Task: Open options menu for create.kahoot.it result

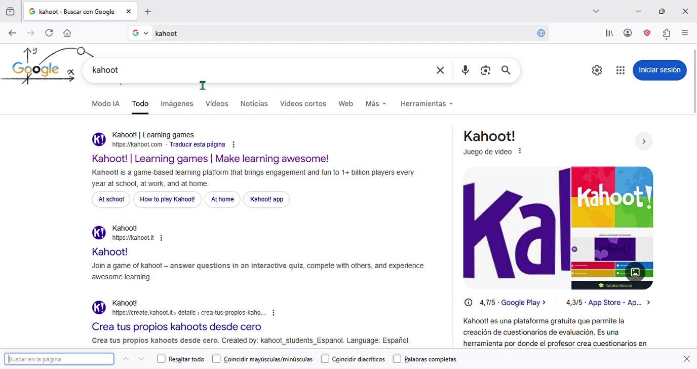Action: 274,313
